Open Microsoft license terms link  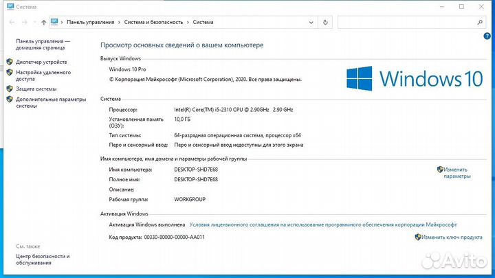coord(323,224)
